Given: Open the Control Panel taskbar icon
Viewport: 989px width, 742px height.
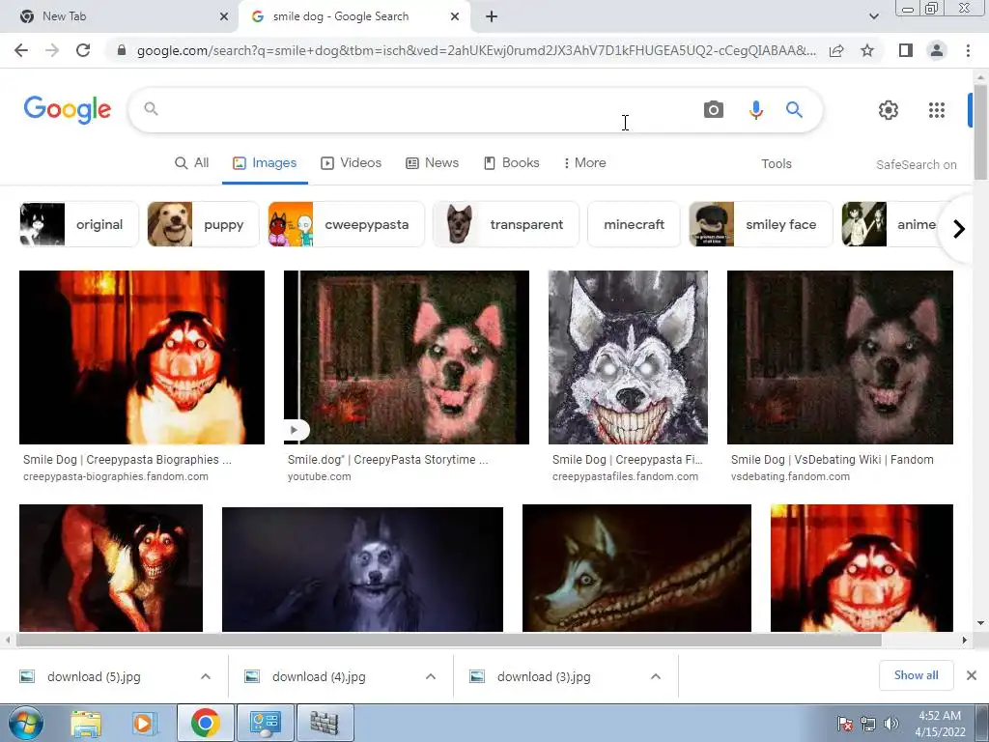Looking at the screenshot, I should [266, 723].
